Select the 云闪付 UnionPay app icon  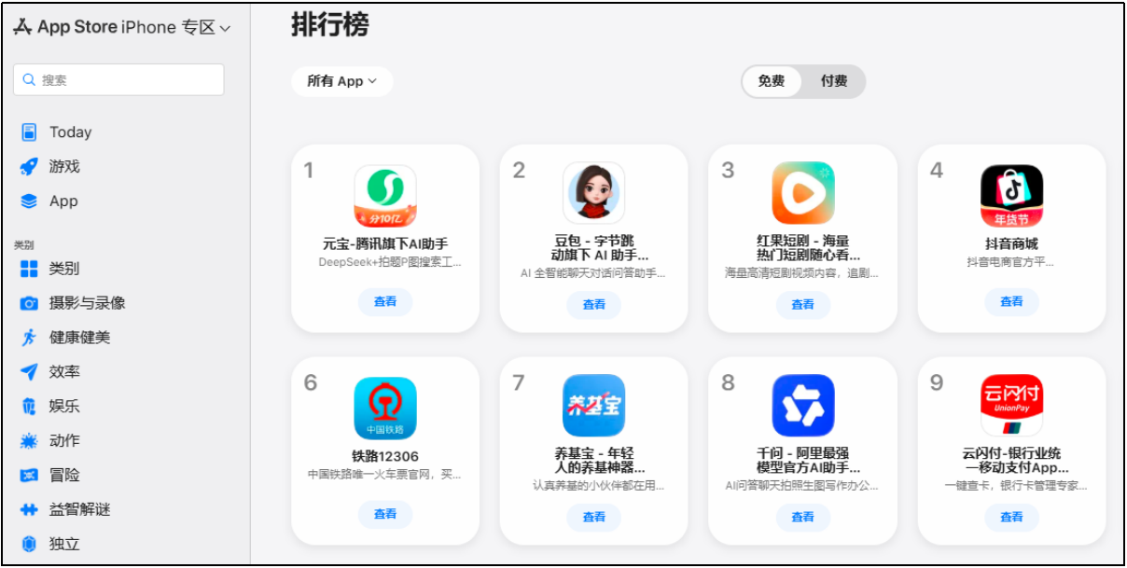(1012, 406)
